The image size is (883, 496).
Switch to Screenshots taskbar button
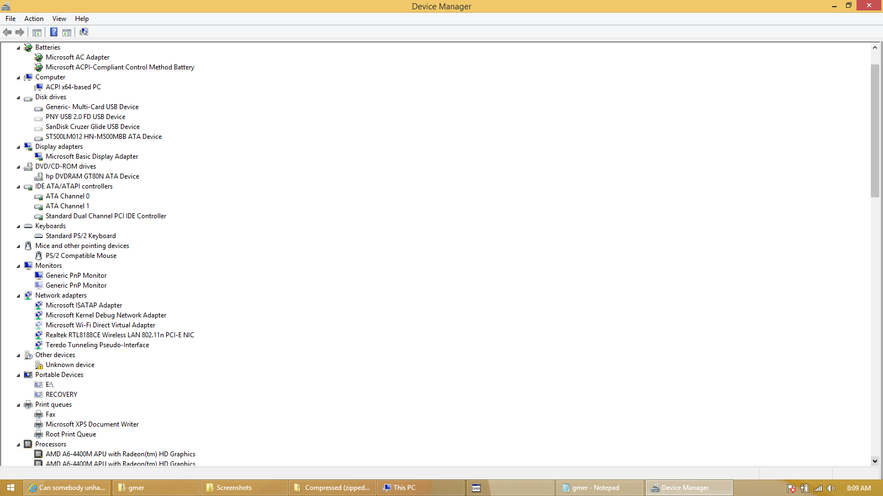pyautogui.click(x=244, y=488)
